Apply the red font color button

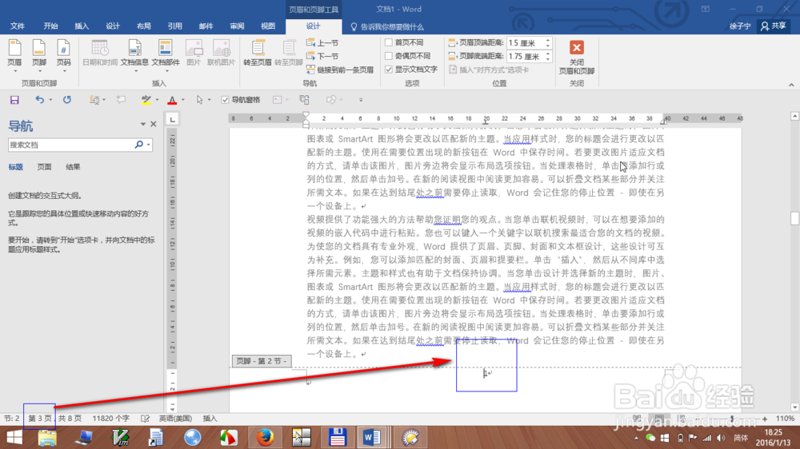point(173,100)
